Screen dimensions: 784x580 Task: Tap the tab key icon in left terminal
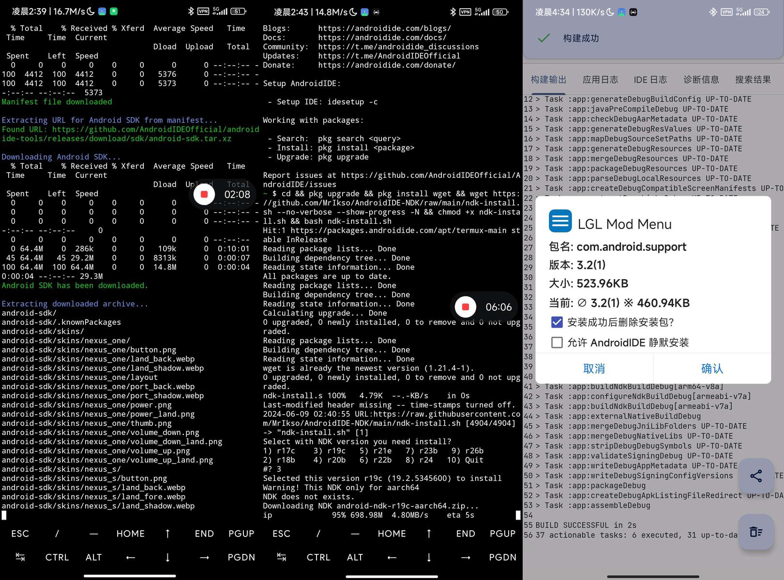[20, 557]
